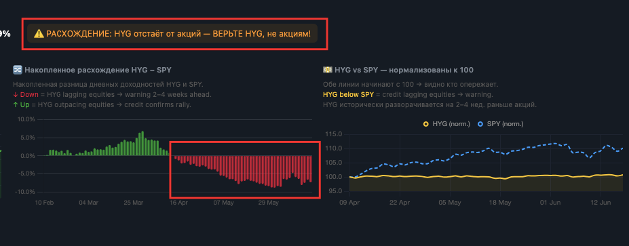The image size is (629, 246).
Task: Click the red Down arrow indicator text
Action: [x=26, y=95]
